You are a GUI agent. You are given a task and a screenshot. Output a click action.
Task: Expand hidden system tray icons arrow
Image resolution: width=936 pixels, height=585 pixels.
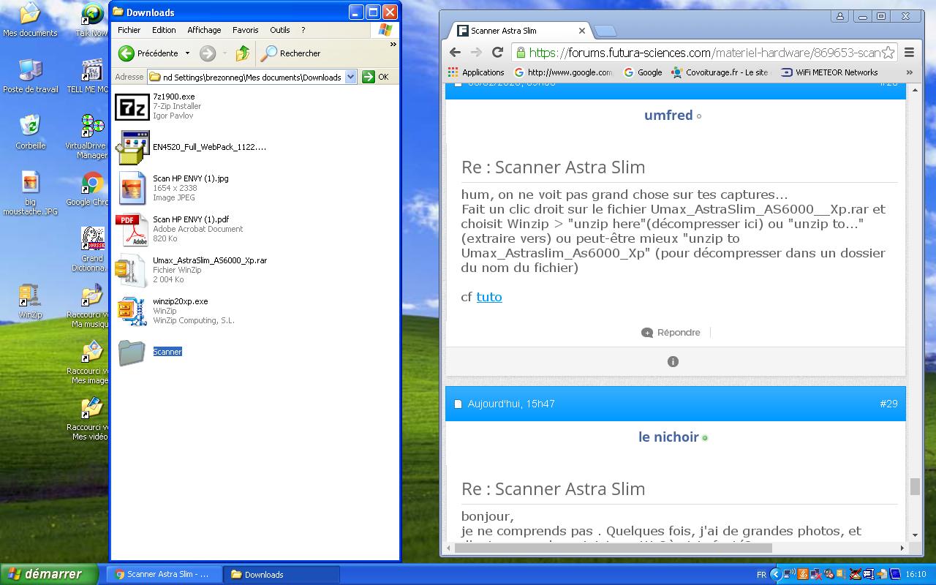(776, 574)
